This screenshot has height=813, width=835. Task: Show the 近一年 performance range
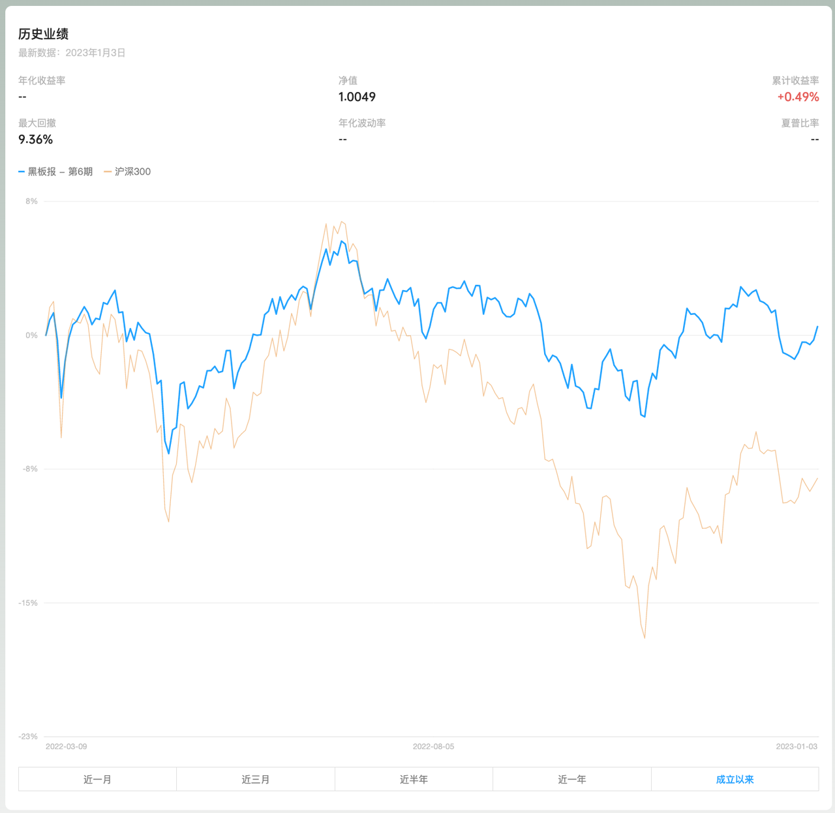point(572,779)
